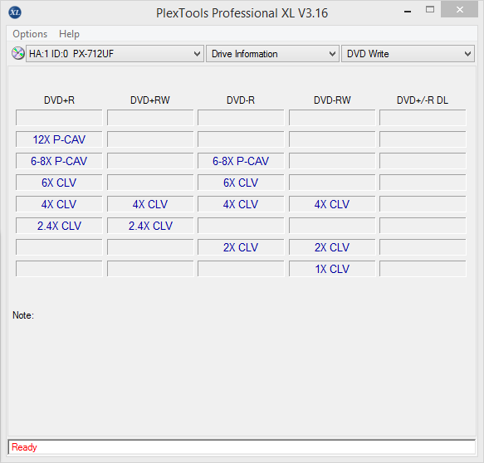The height and width of the screenshot is (463, 484).
Task: Click 6X CLV under DVD-R
Action: pyautogui.click(x=241, y=183)
